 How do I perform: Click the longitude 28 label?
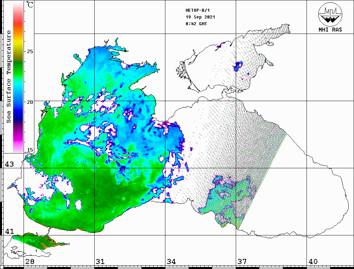tap(29, 262)
